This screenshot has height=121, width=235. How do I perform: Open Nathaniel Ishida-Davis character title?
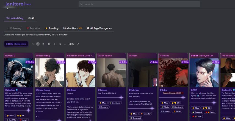click(80, 56)
